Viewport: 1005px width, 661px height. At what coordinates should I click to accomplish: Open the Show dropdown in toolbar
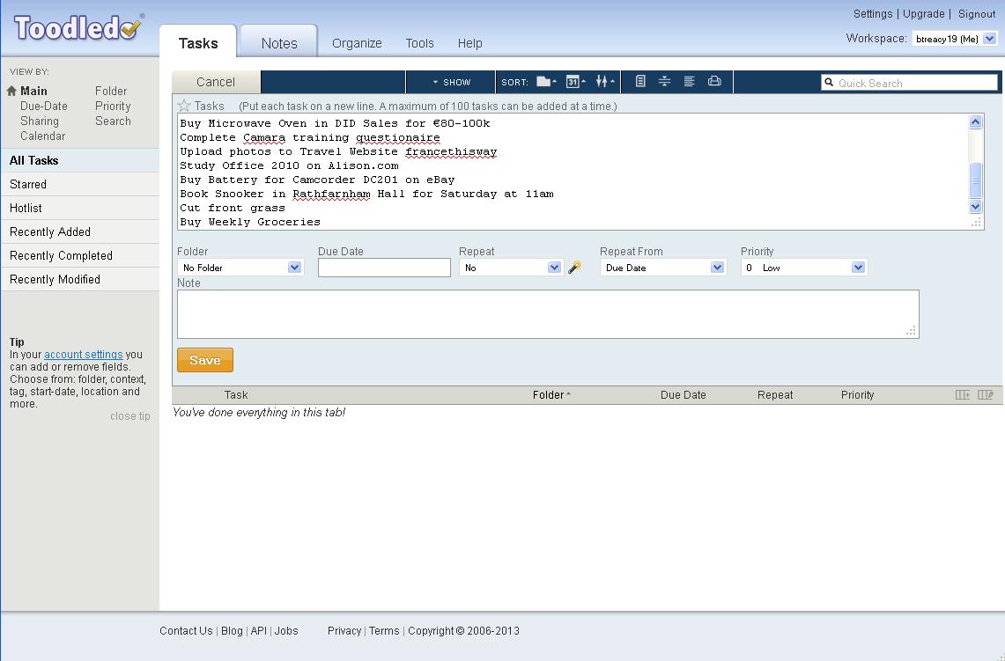pos(451,82)
